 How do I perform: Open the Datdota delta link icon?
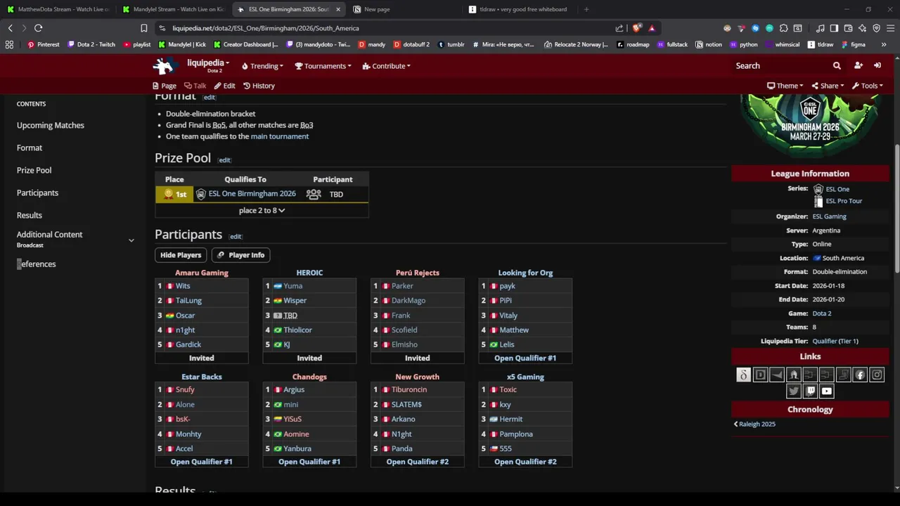[743, 375]
